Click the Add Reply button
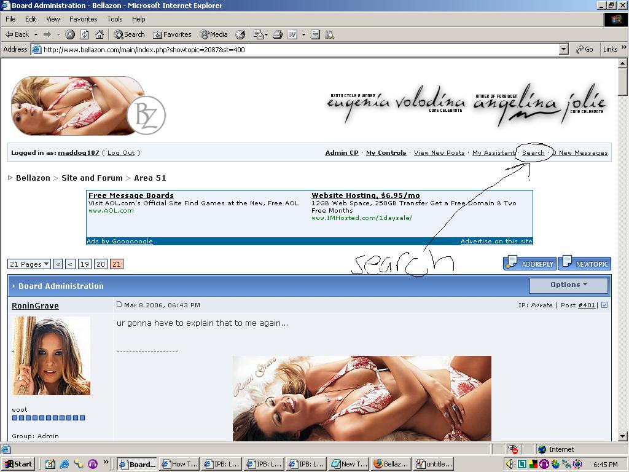The width and height of the screenshot is (629, 472). [x=529, y=264]
